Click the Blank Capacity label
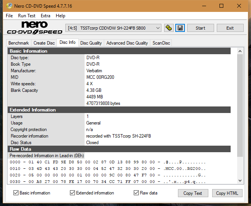 (x=24, y=90)
